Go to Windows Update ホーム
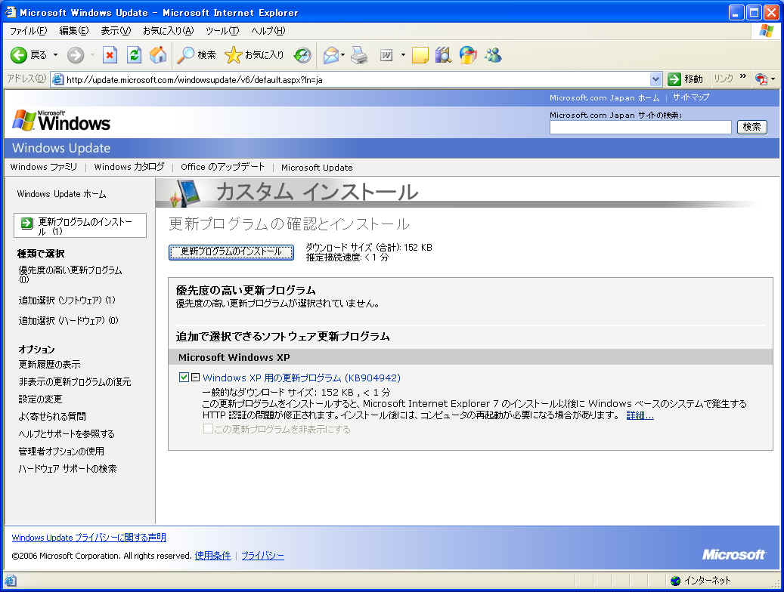The height and width of the screenshot is (592, 784). (61, 194)
